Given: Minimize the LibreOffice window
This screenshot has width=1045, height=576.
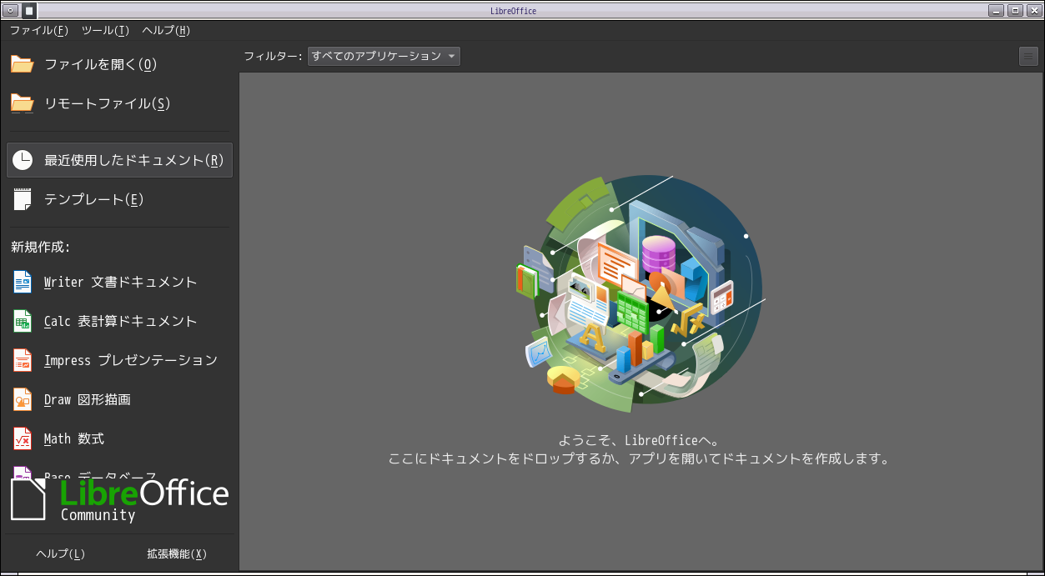Looking at the screenshot, I should tap(997, 11).
